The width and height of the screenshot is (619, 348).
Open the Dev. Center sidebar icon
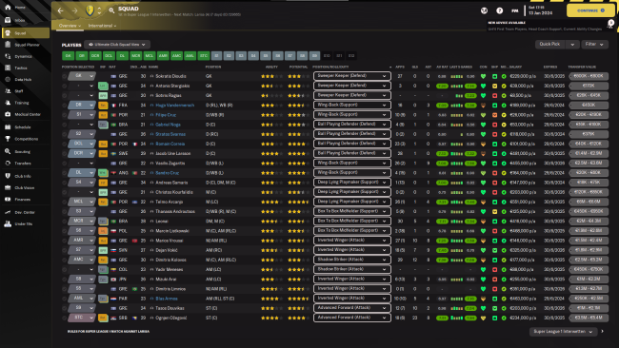[8, 212]
